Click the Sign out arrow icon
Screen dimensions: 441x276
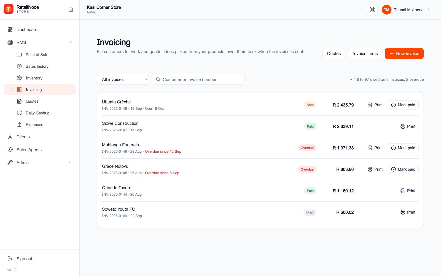pyautogui.click(x=10, y=259)
